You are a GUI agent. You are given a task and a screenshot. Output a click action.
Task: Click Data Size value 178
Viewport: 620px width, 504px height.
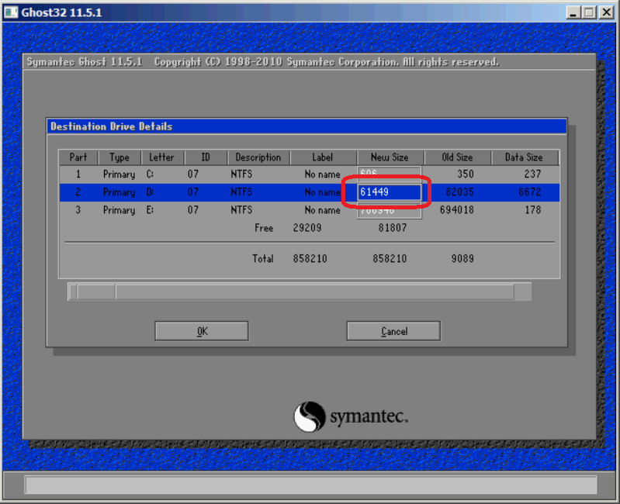532,210
